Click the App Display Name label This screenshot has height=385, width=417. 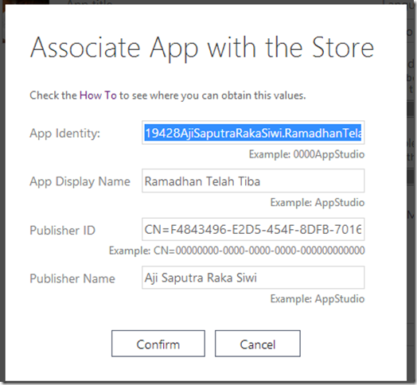pyautogui.click(x=80, y=182)
